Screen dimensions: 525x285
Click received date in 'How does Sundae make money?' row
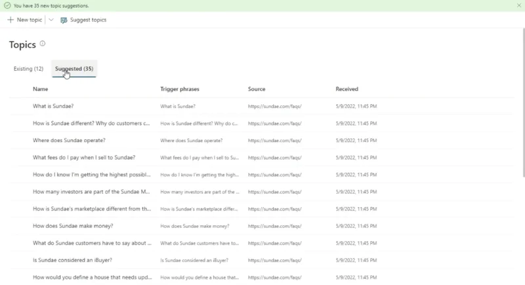pos(356,226)
